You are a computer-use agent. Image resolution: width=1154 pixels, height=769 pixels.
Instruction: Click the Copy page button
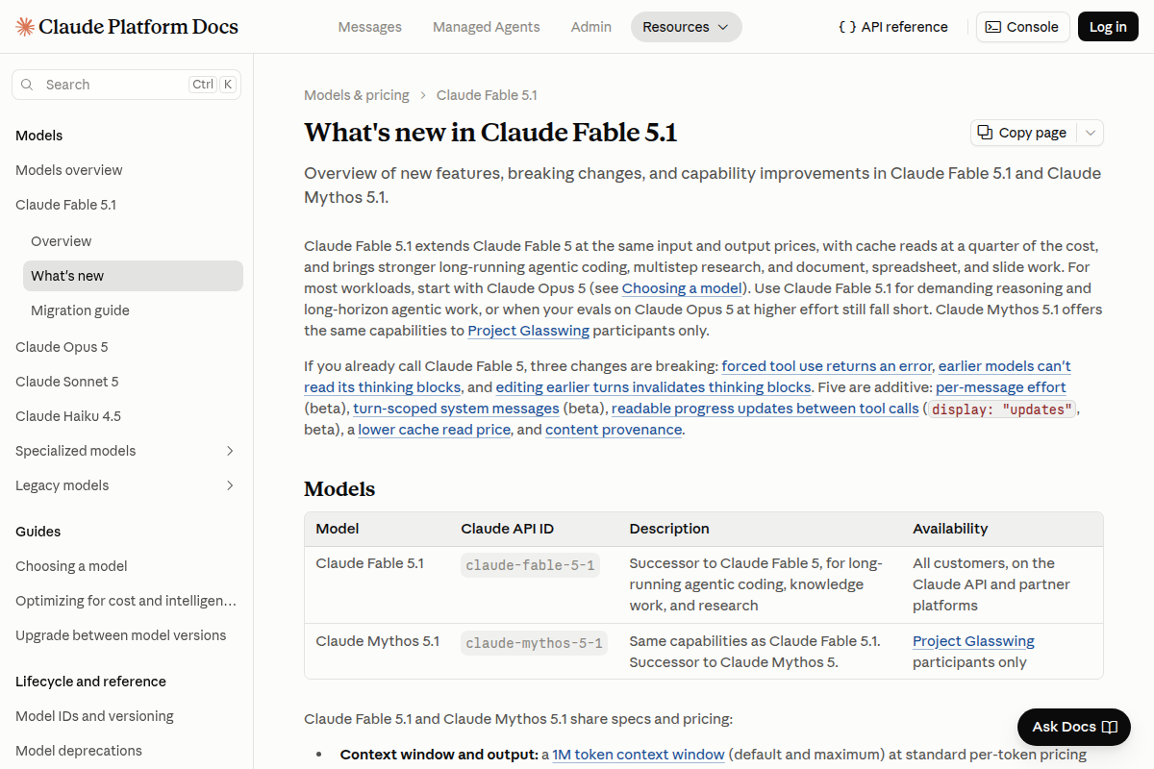(x=1023, y=133)
